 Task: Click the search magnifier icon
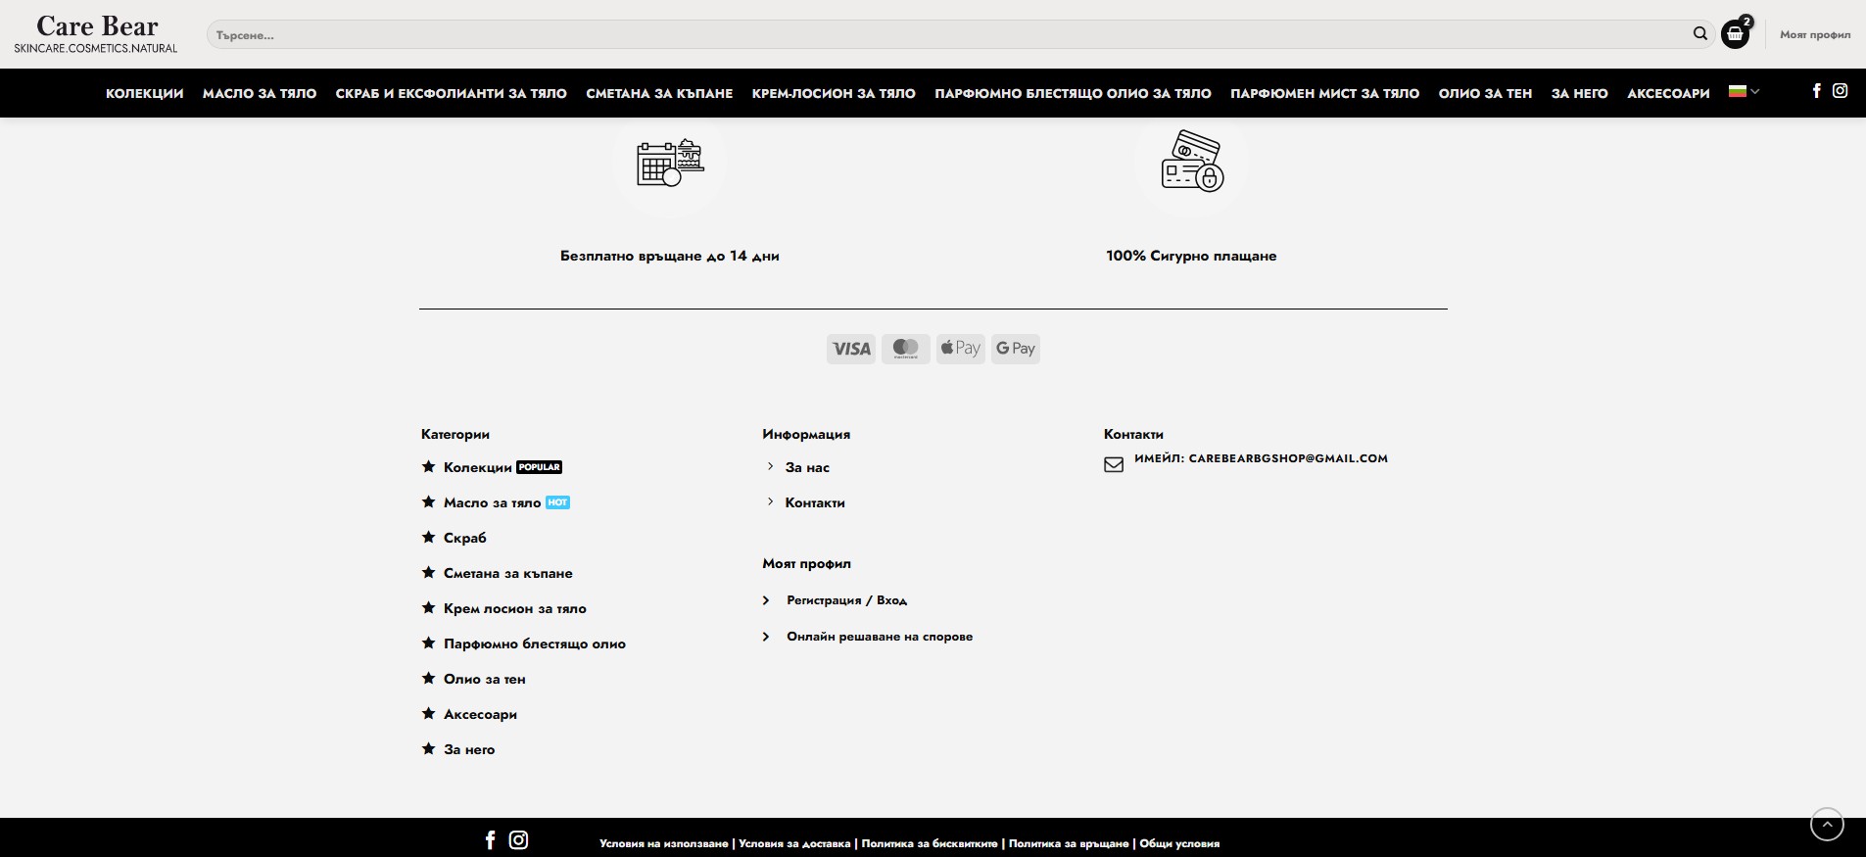click(1699, 34)
